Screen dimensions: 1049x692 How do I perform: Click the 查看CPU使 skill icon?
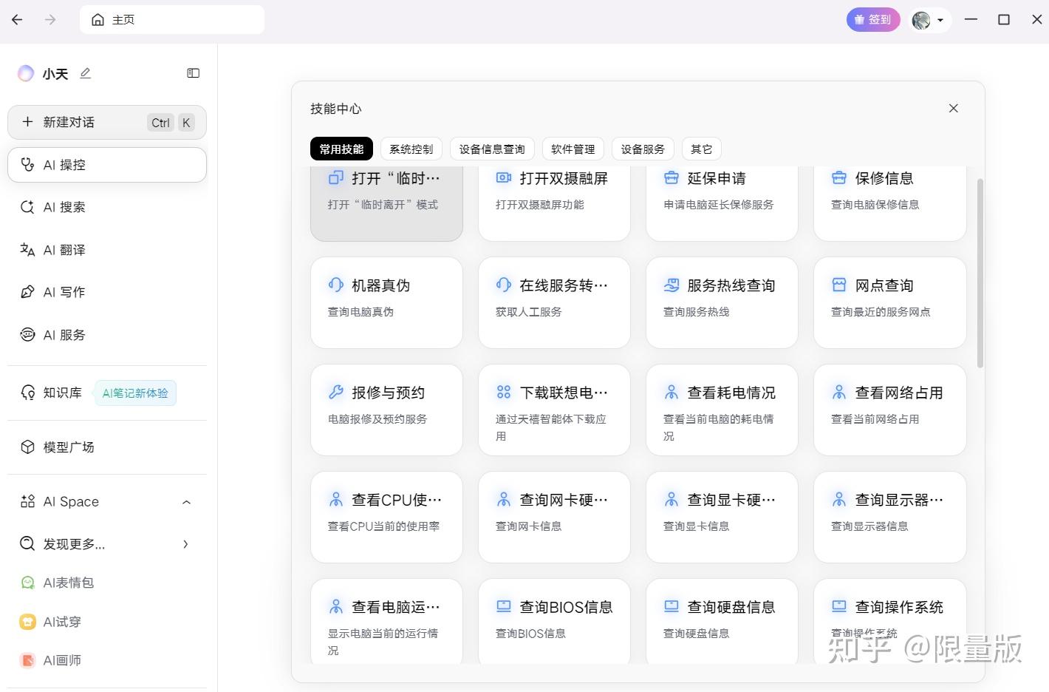(x=336, y=499)
